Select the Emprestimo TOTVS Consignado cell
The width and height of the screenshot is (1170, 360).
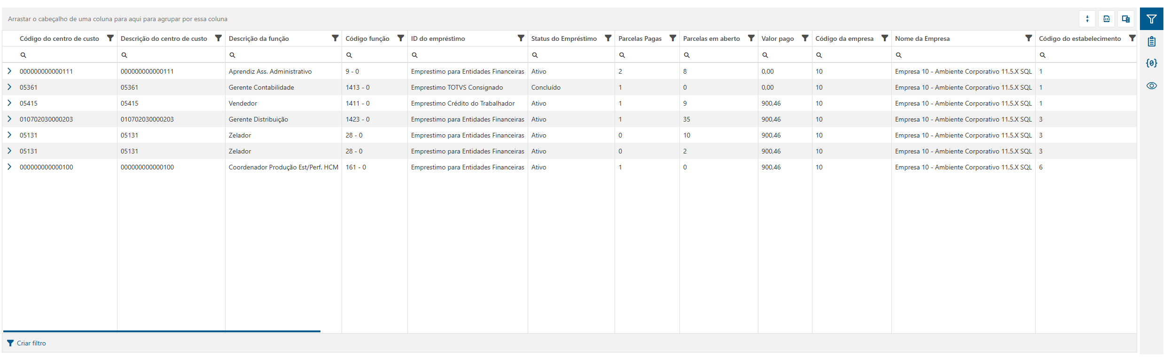tap(457, 87)
